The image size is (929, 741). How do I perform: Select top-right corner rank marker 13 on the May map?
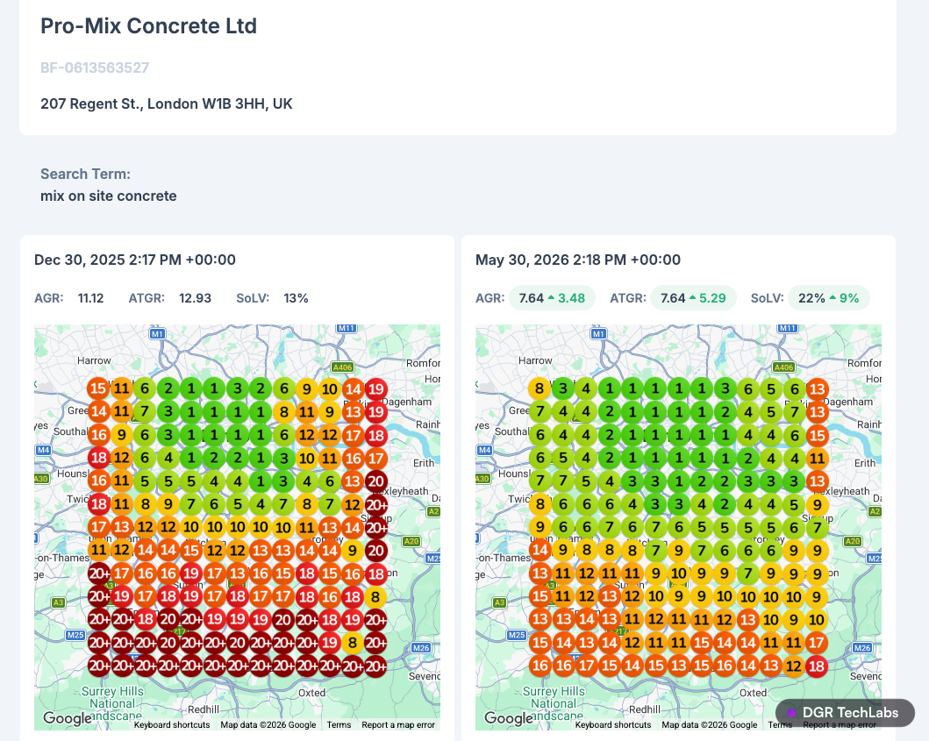pyautogui.click(x=817, y=389)
